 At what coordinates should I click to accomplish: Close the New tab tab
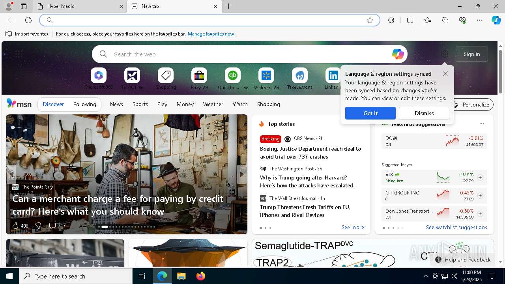[x=215, y=6]
